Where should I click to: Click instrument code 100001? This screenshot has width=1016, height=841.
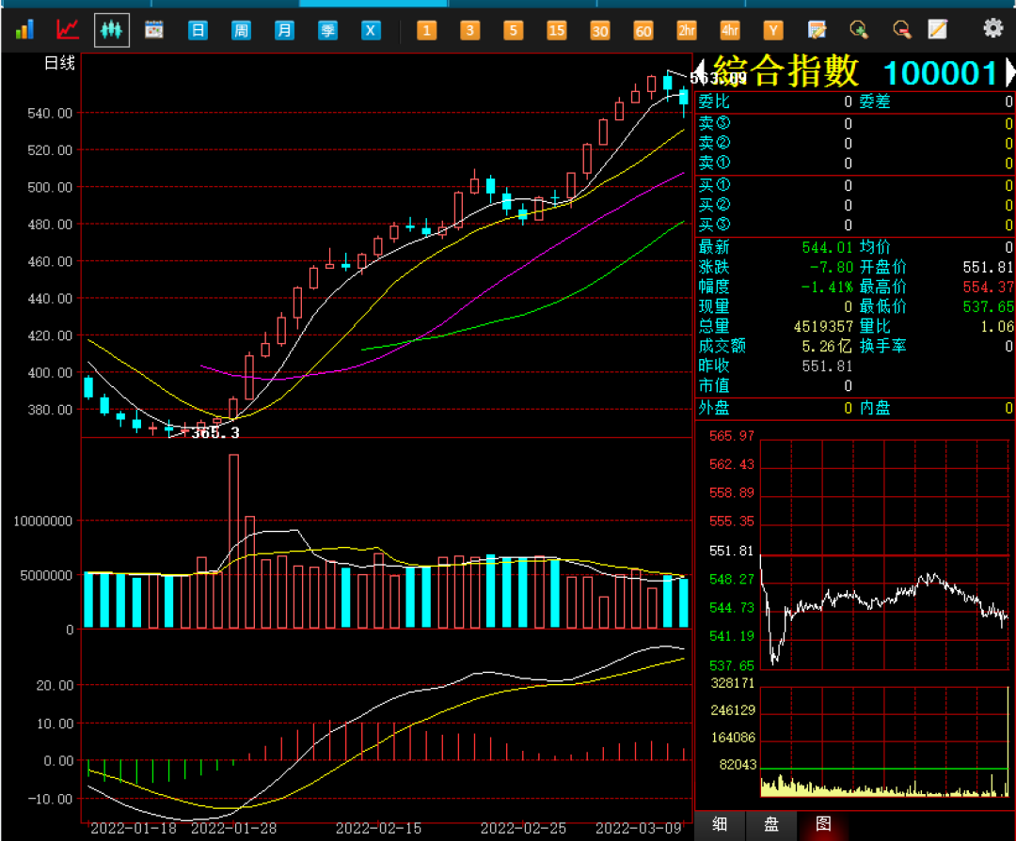pyautogui.click(x=940, y=73)
